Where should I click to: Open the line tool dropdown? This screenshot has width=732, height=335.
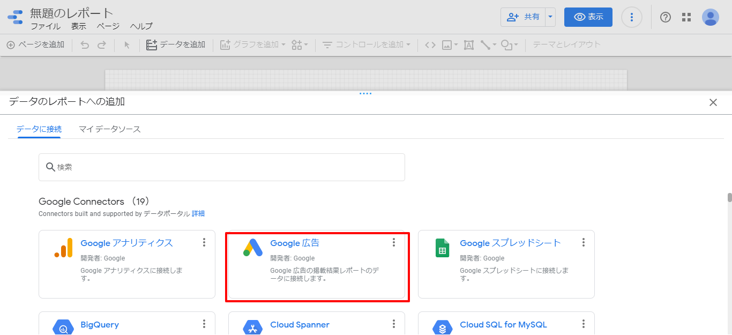(x=488, y=45)
